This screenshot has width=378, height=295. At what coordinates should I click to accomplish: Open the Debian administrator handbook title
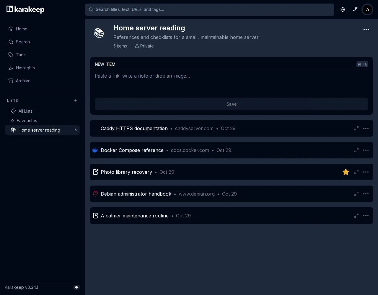[136, 194]
